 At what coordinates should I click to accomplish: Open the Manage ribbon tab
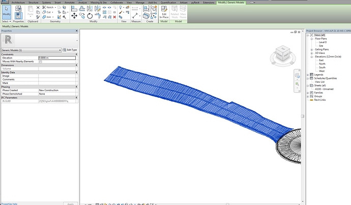[140, 3]
